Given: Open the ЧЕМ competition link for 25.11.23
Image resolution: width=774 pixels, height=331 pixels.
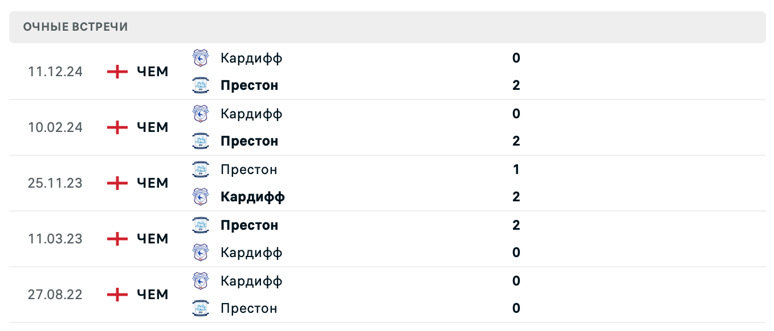Looking at the screenshot, I should (x=151, y=183).
